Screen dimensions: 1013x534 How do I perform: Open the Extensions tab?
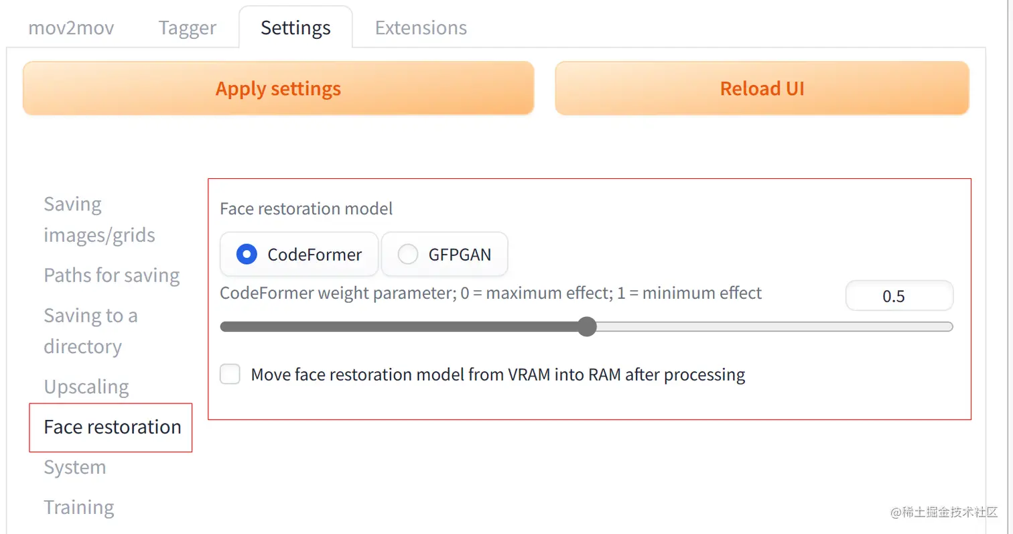click(421, 28)
